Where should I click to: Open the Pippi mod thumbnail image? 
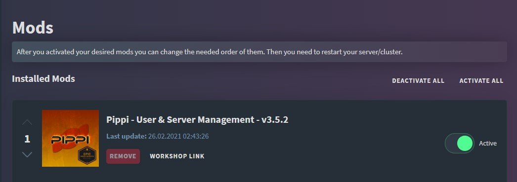(x=70, y=138)
